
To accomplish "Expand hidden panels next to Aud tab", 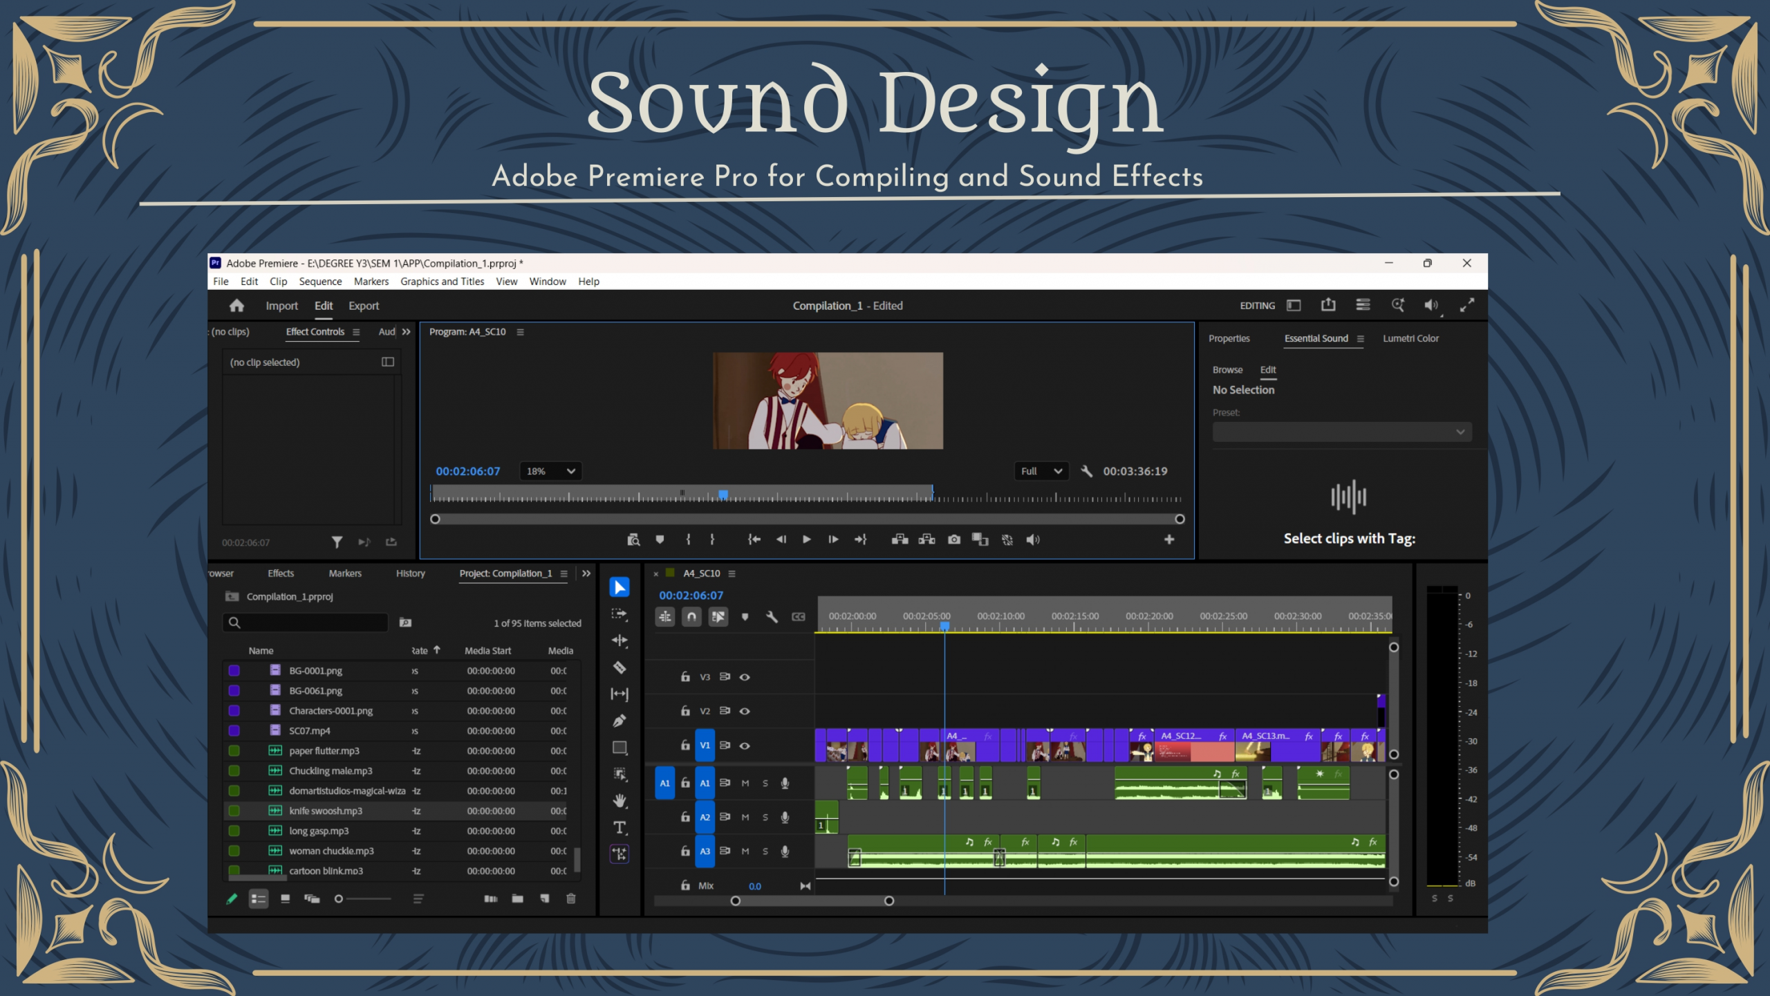I will coord(407,332).
